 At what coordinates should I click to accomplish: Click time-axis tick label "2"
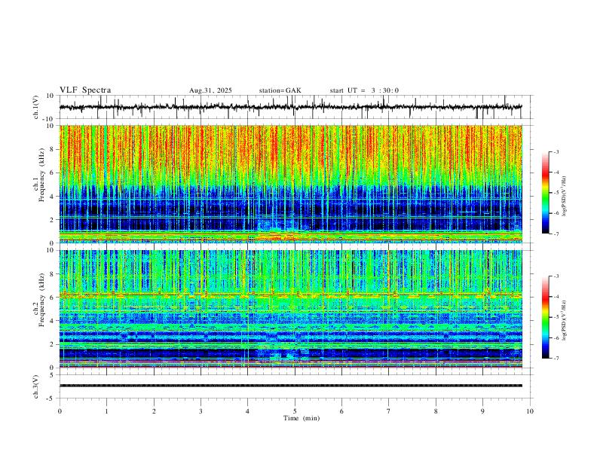pyautogui.click(x=154, y=411)
